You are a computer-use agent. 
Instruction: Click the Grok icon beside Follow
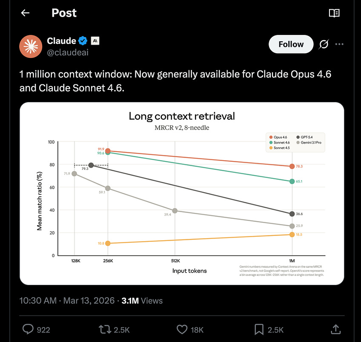(324, 44)
